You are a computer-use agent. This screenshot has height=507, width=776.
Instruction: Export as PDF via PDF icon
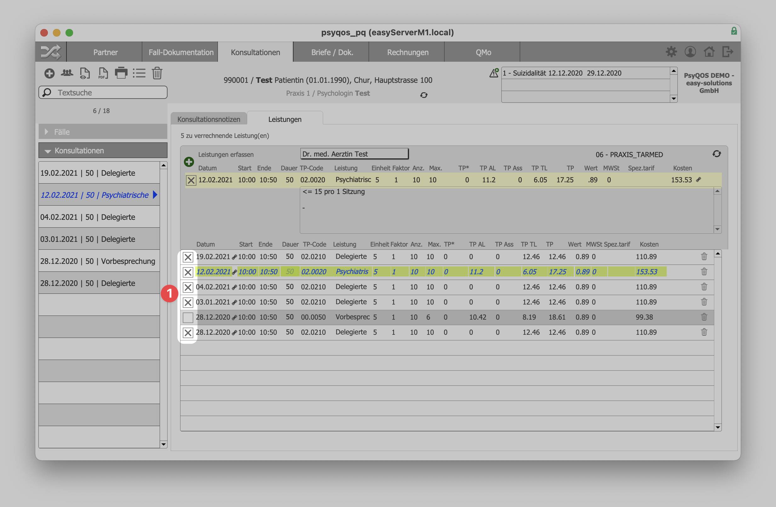tap(103, 73)
